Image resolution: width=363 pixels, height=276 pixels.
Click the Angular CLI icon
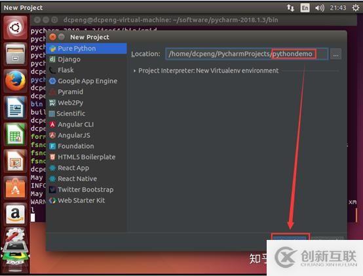pyautogui.click(x=52, y=125)
